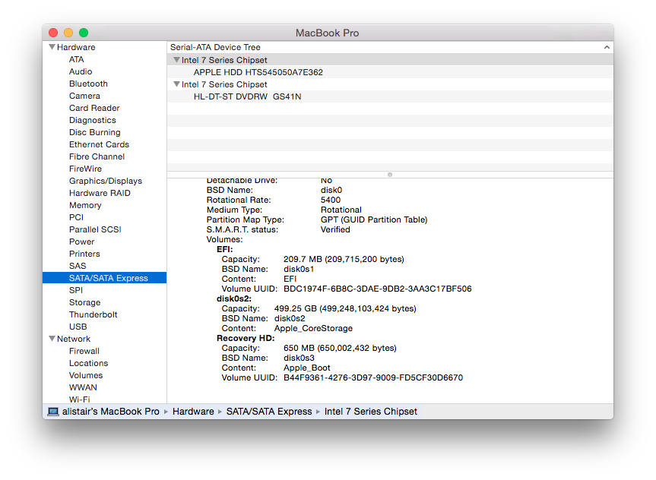Show Ethernet Cards information

(99, 144)
